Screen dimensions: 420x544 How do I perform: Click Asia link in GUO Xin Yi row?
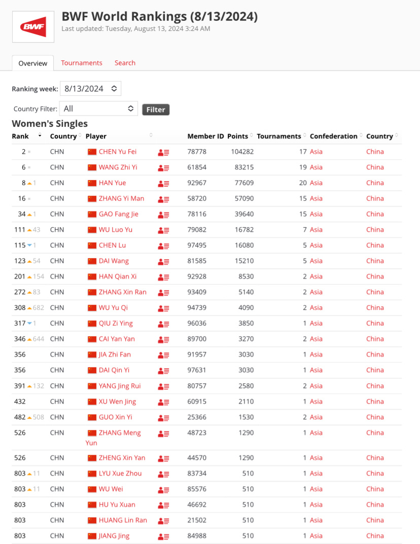tap(316, 417)
